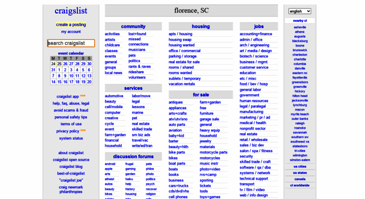Open the android discussion forum
This screenshot has width=365, height=199.
coord(110,164)
